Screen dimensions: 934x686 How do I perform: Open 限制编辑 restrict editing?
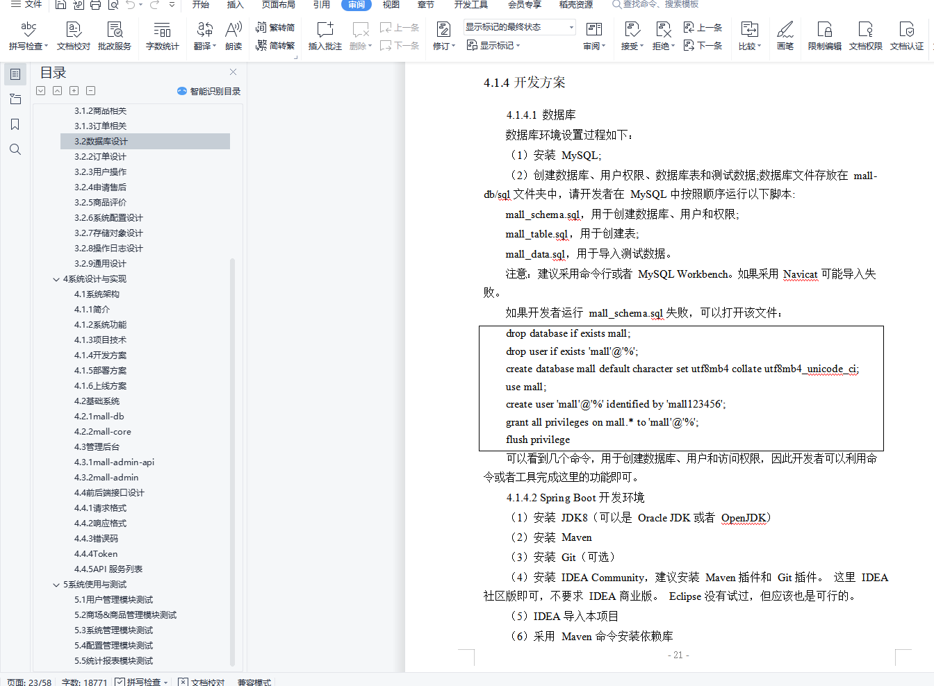[825, 36]
